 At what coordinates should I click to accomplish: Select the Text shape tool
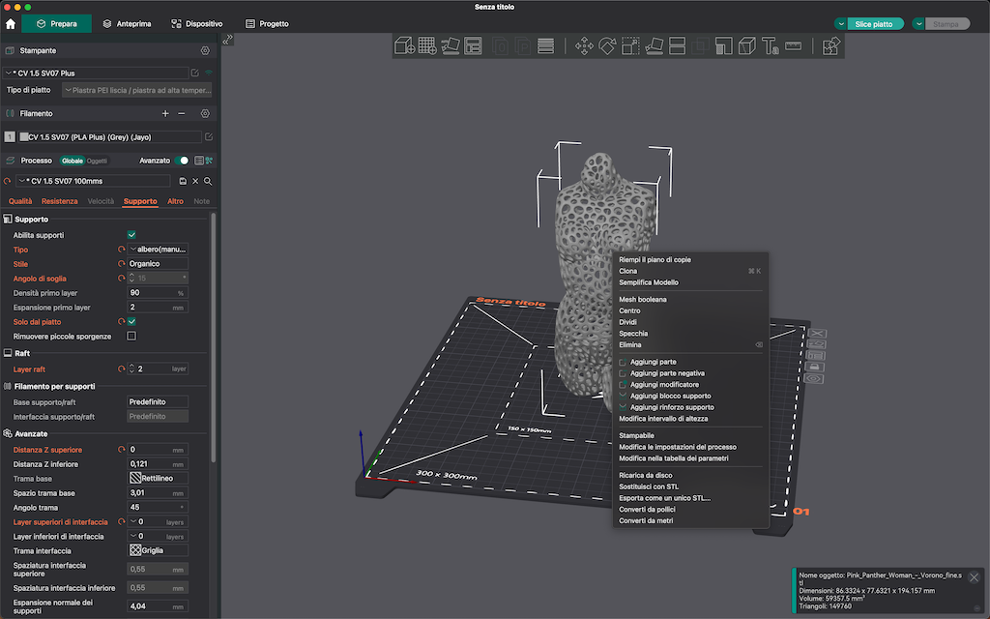pos(771,46)
